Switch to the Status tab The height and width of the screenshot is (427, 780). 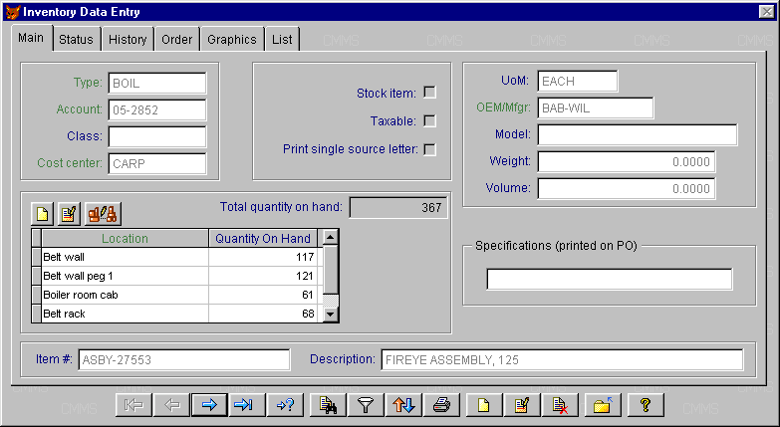click(76, 40)
